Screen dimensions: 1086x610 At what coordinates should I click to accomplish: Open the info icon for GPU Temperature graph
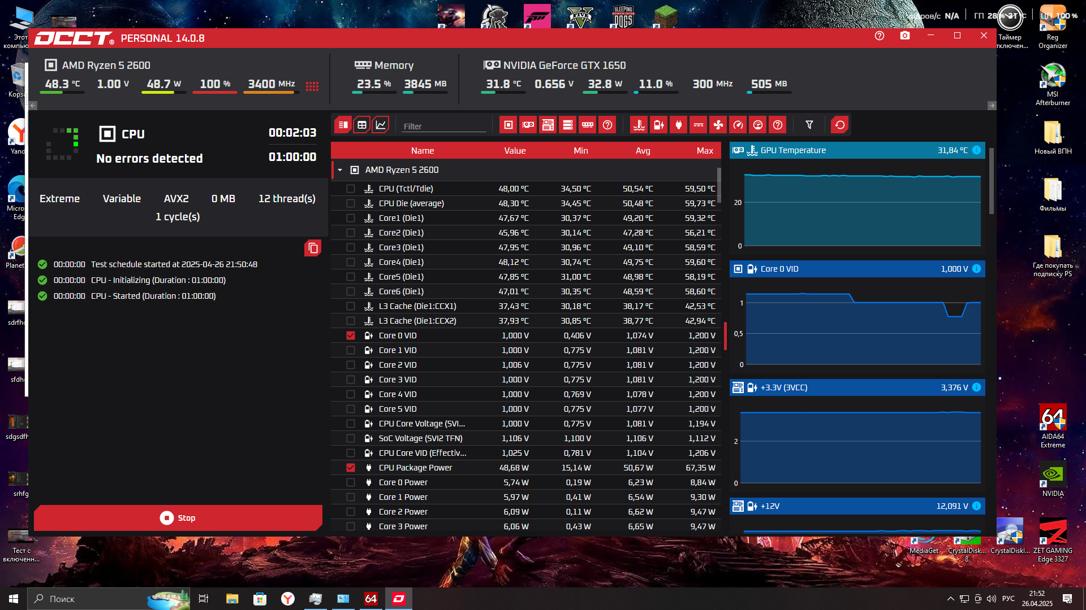tap(976, 150)
